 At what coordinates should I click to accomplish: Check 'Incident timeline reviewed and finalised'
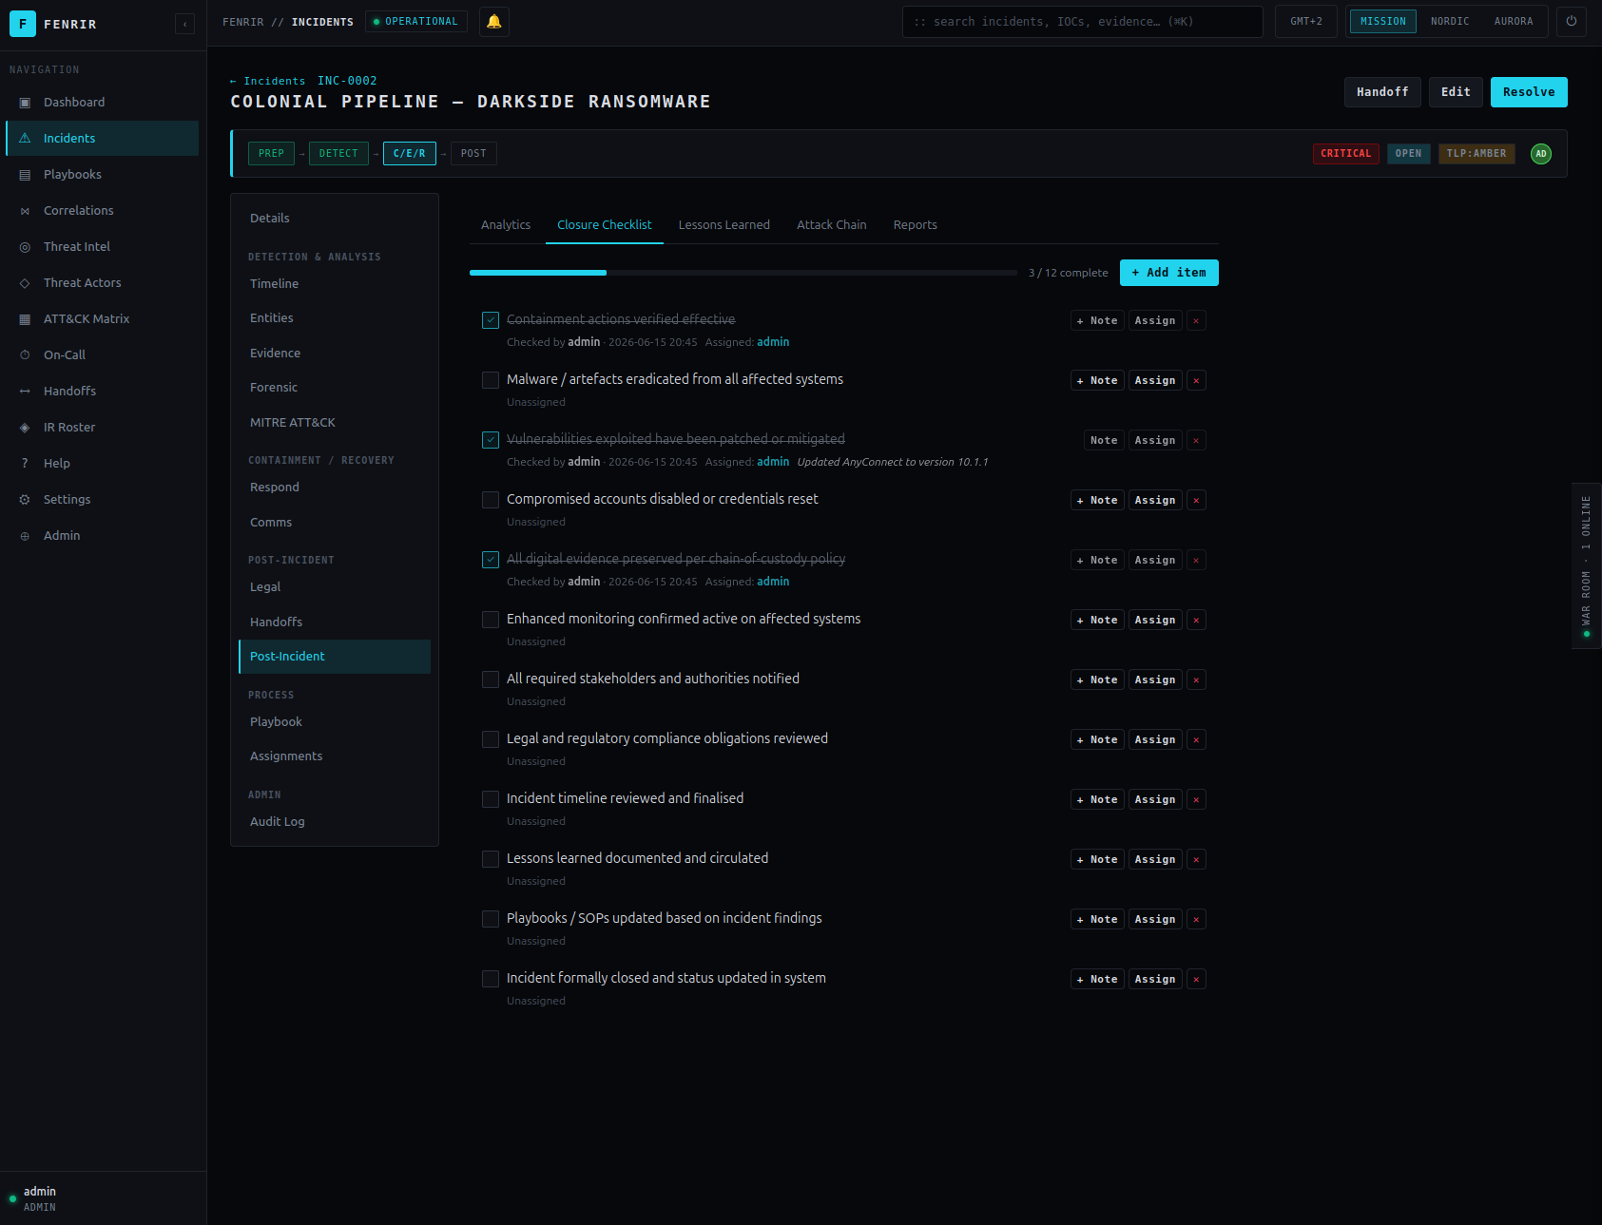(x=491, y=799)
